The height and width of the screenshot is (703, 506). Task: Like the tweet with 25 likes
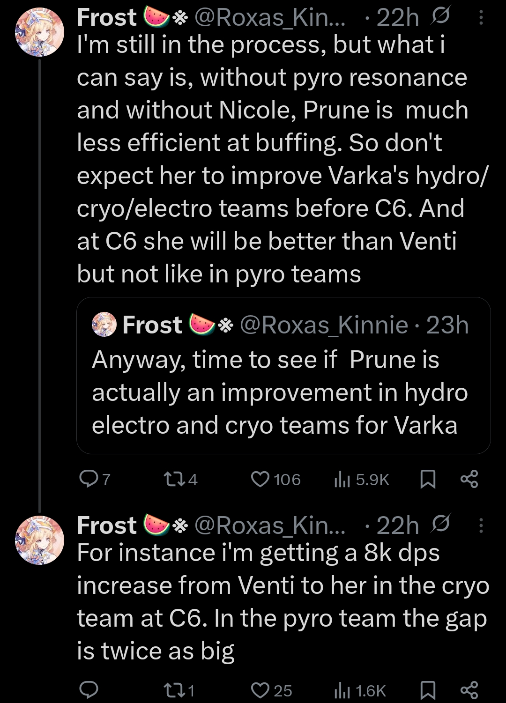[x=260, y=690]
